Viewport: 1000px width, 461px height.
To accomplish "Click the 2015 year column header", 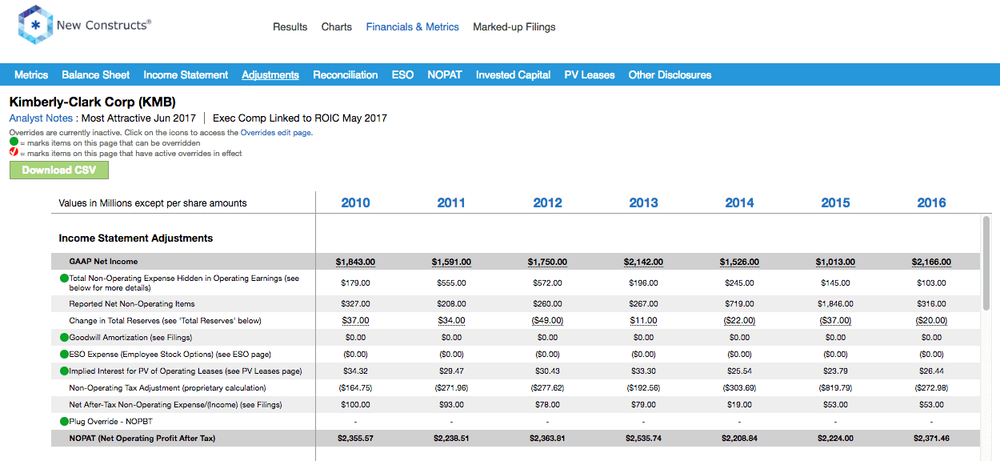I will tap(835, 203).
